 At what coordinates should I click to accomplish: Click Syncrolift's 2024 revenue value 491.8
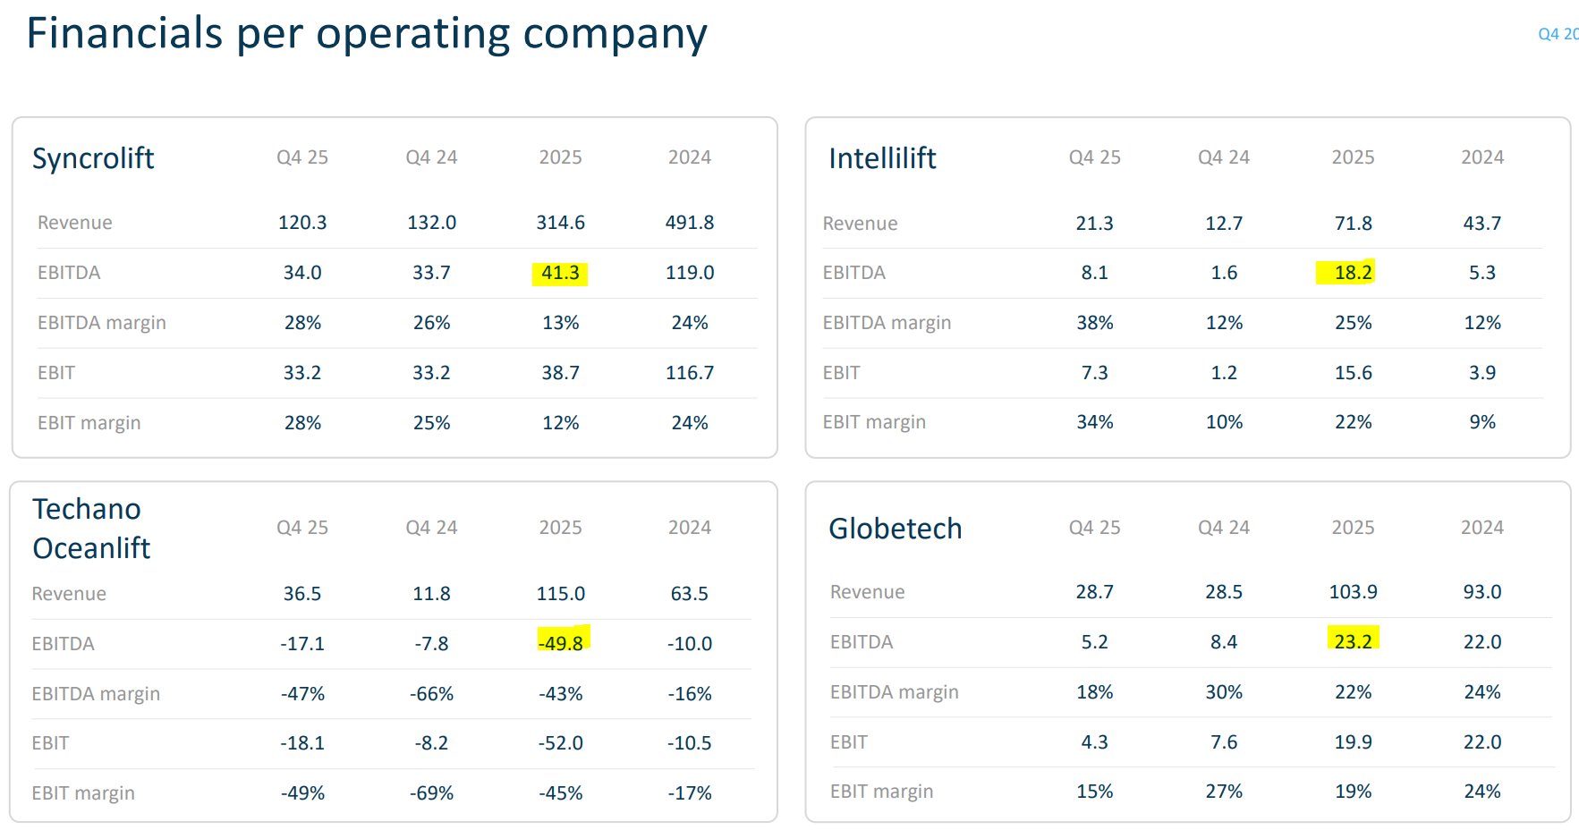689,223
